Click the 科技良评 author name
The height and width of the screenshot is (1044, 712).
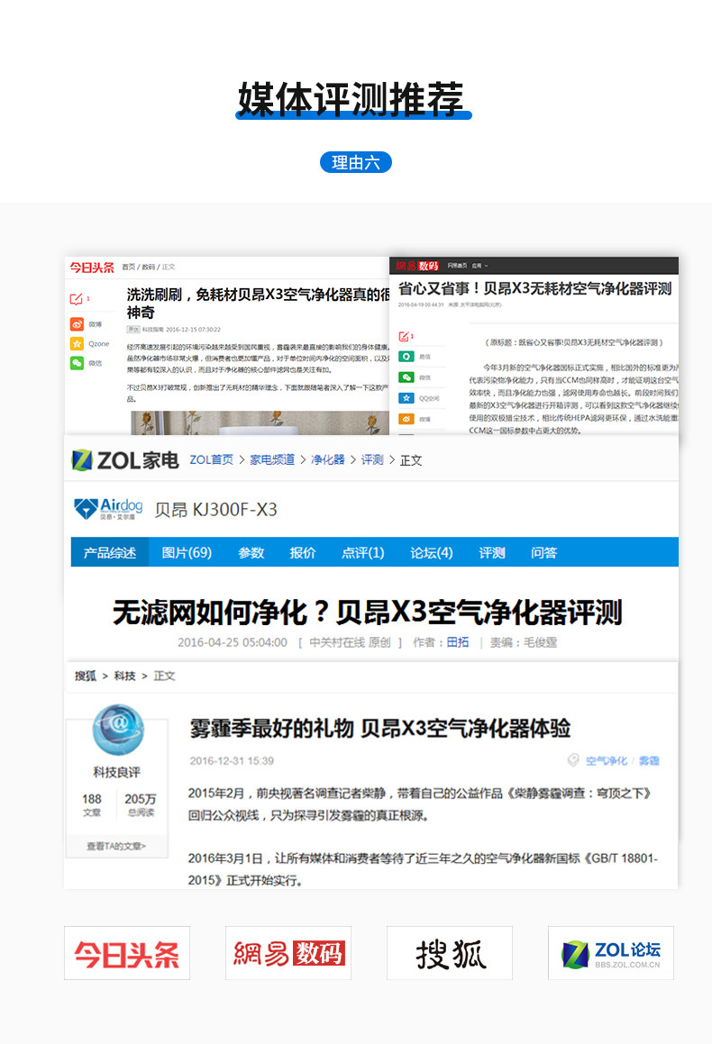[x=116, y=772]
